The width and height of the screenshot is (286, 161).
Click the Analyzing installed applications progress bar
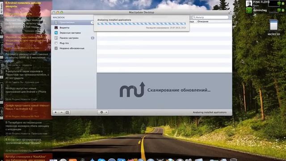(x=142, y=24)
